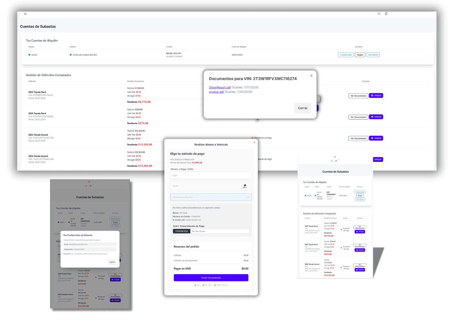Click PAGAR for the 2023 Toyota Rav4 desktop row

click(376, 96)
